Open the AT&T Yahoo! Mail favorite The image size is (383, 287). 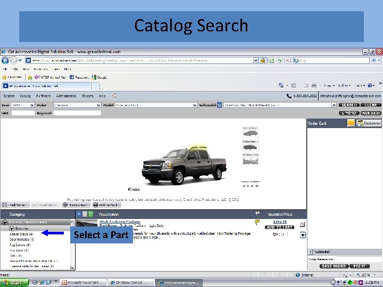[x=50, y=77]
